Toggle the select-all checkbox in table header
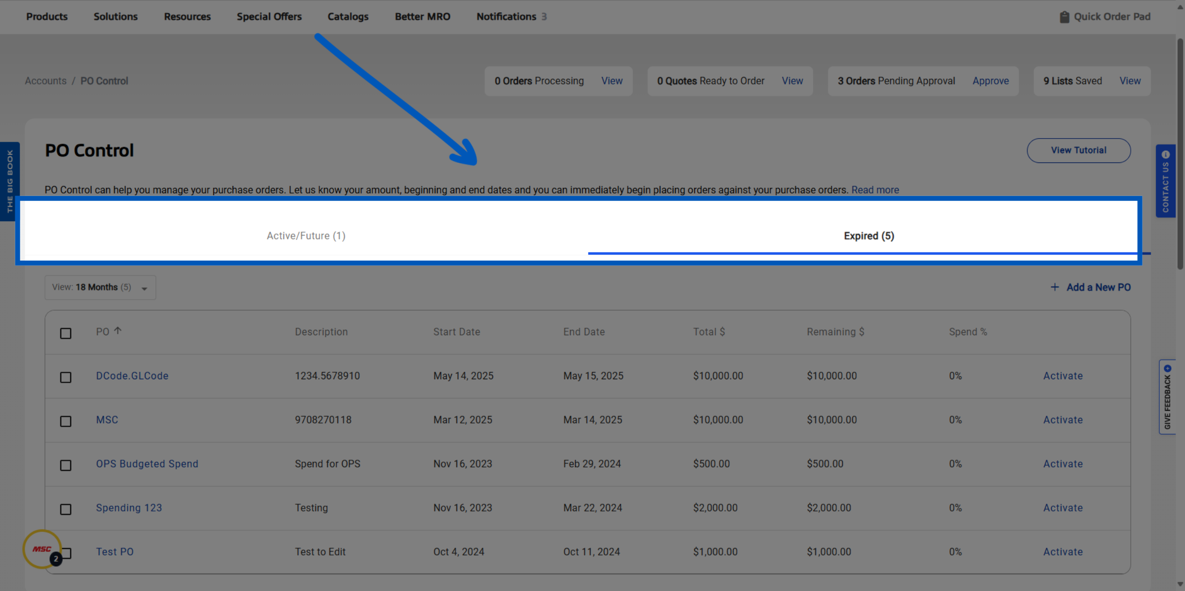 coord(66,333)
